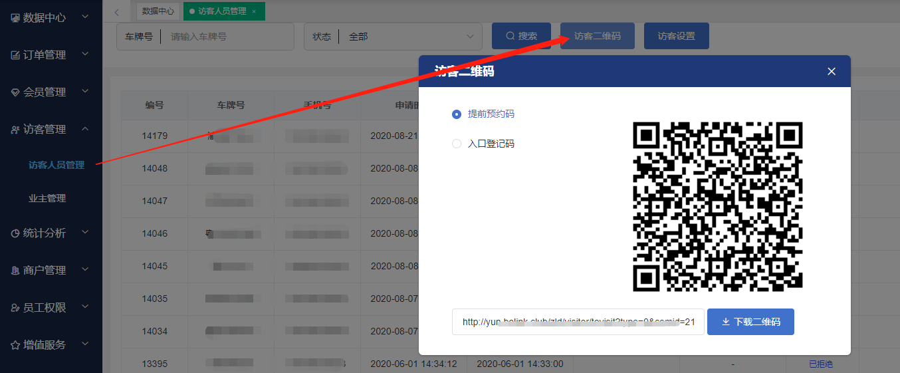Click the 车牌号 license plate input field

pos(226,37)
